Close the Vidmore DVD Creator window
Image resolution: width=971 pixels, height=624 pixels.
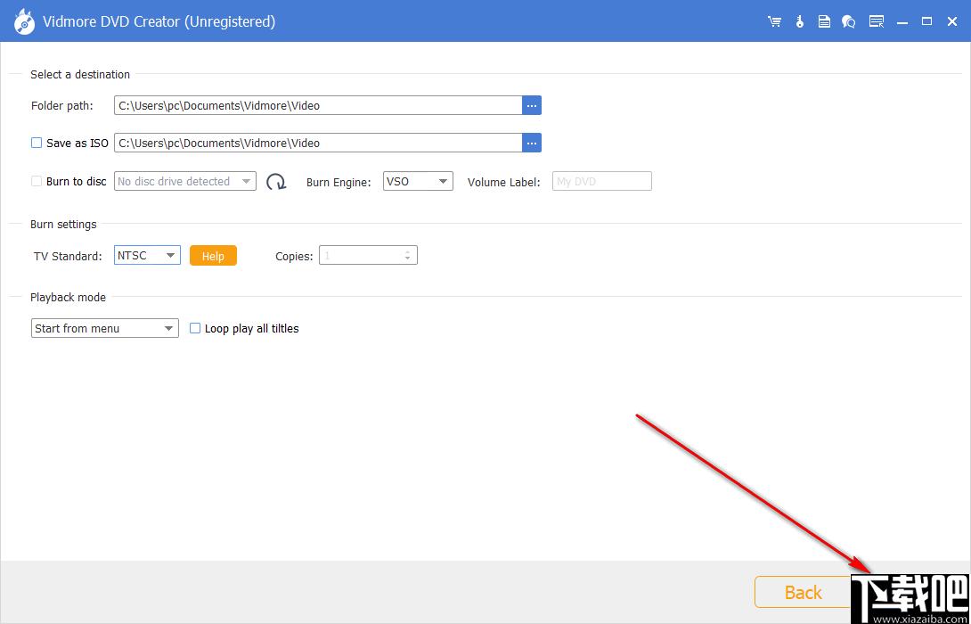pyautogui.click(x=952, y=21)
